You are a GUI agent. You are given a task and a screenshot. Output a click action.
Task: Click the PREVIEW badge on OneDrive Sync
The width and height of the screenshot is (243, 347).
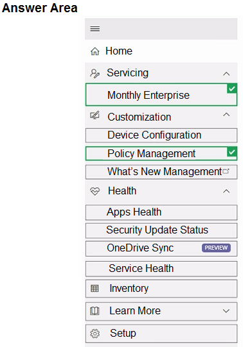[216, 248]
